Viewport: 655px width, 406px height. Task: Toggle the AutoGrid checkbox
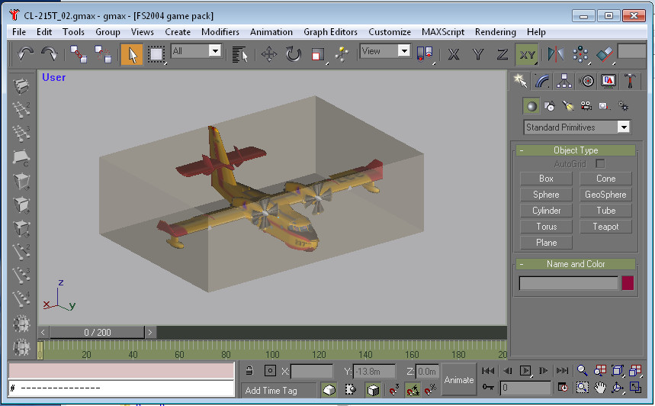point(600,163)
